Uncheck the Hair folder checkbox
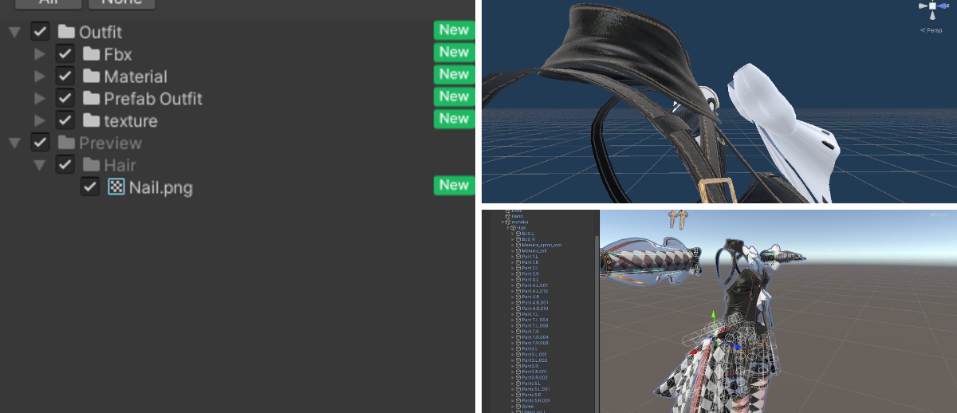957x413 pixels. click(65, 166)
